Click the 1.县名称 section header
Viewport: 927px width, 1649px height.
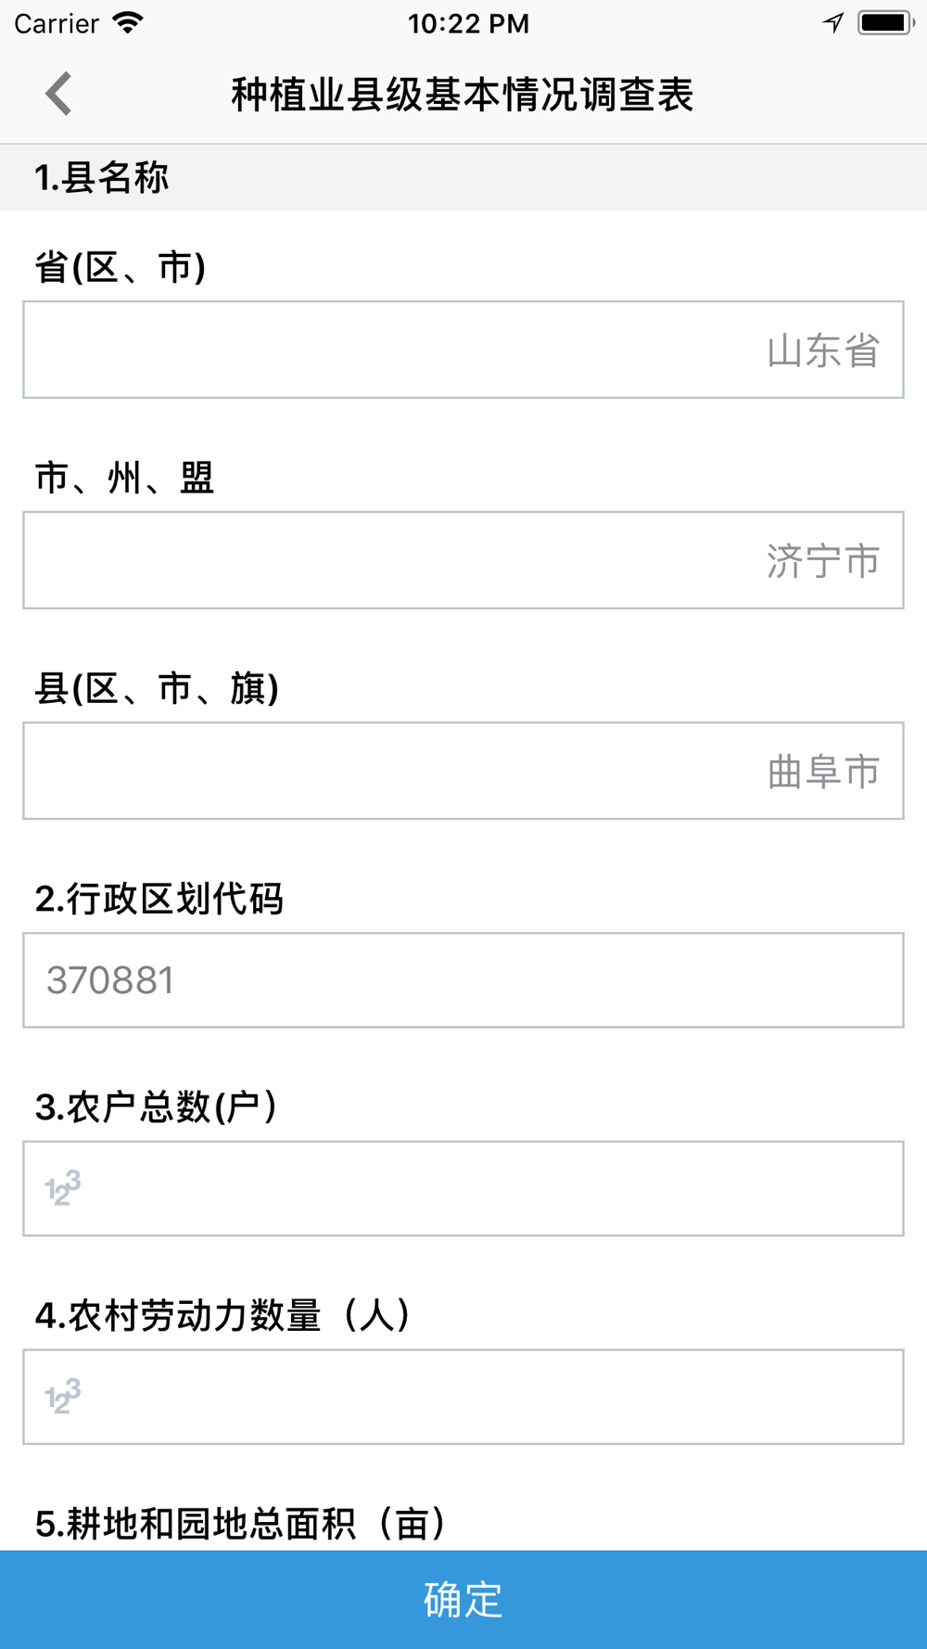102,177
